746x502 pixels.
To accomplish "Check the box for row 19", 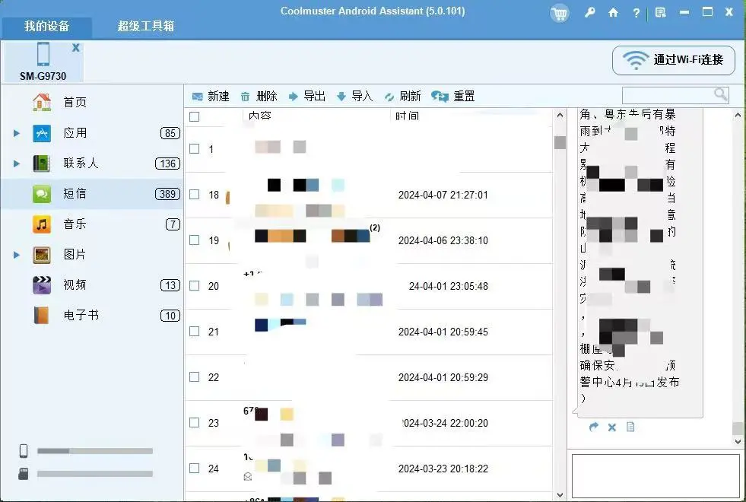I will [x=195, y=240].
